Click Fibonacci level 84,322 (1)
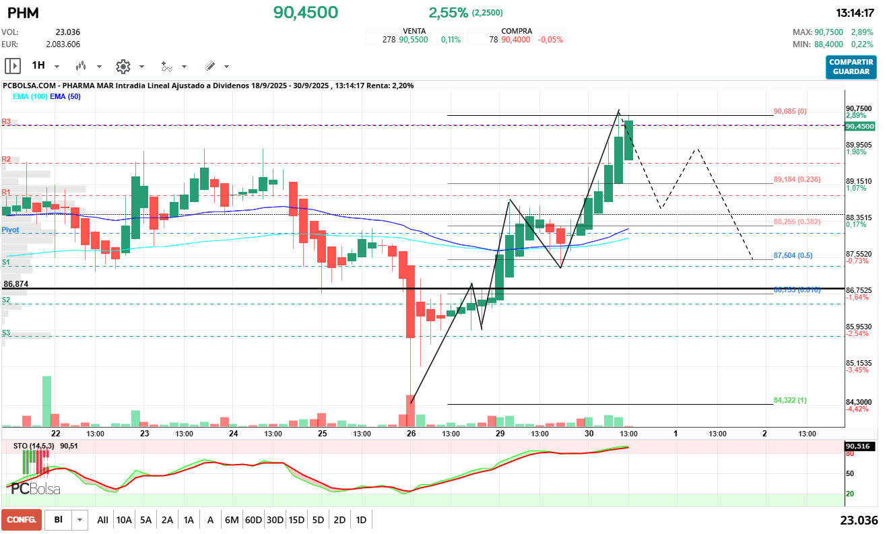This screenshot has height=534, width=887. pos(790,400)
